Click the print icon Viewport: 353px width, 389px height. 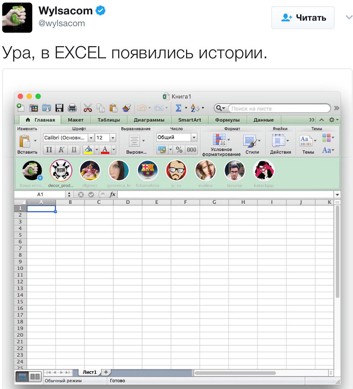point(72,108)
